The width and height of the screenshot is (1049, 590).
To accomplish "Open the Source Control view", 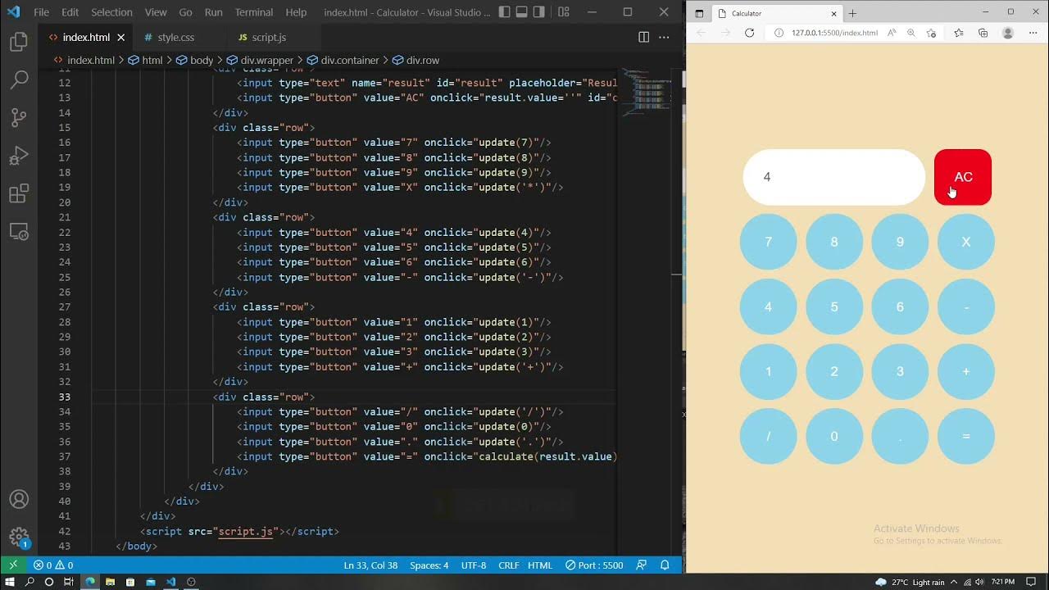I will 19,117.
